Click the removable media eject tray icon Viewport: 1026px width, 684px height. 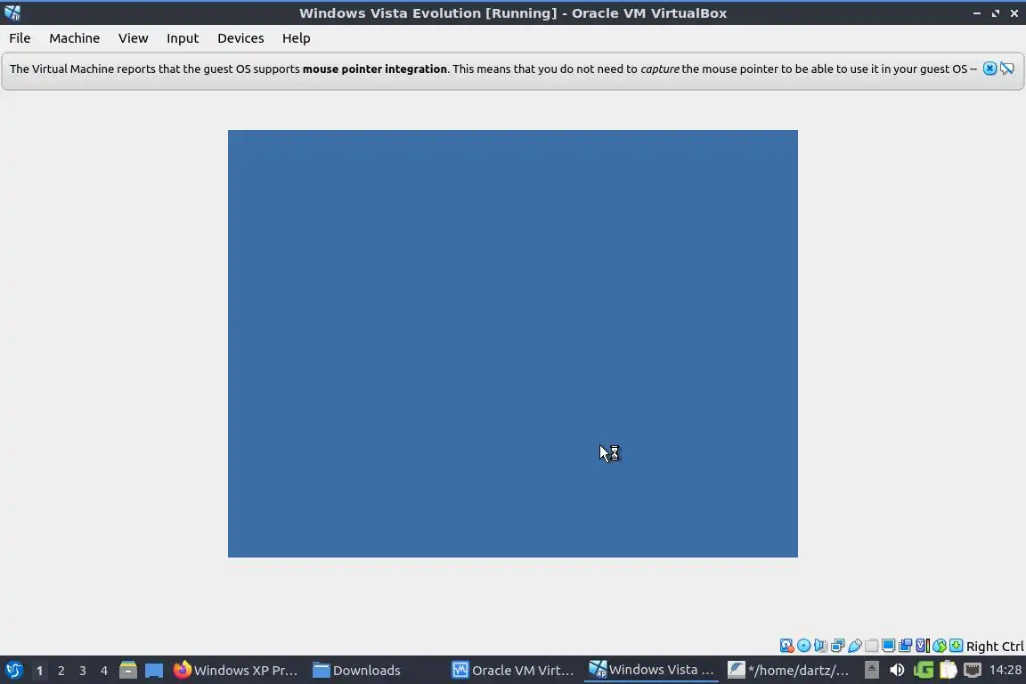click(872, 671)
